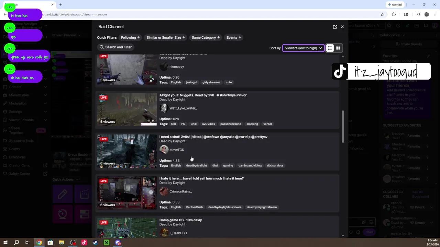
Task: Open a new browser tab
Action: coord(60,5)
